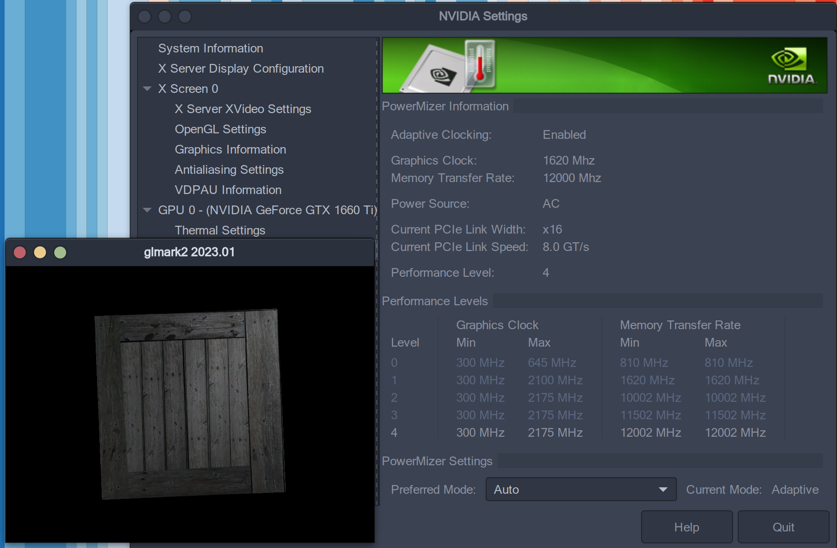Click the PCIe Link Width x16 value
This screenshot has height=548, width=837.
tap(552, 229)
